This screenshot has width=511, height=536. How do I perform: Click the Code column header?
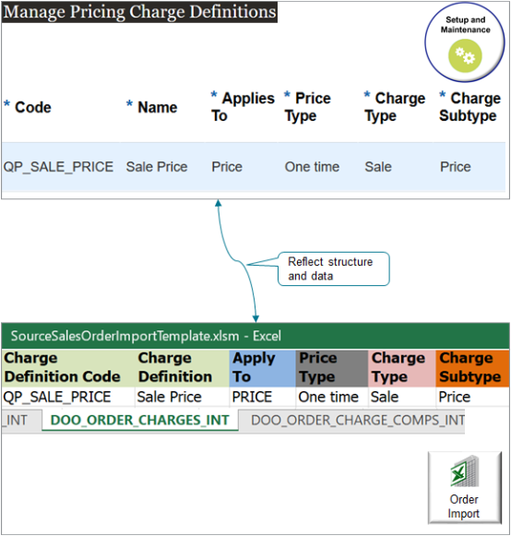28,107
